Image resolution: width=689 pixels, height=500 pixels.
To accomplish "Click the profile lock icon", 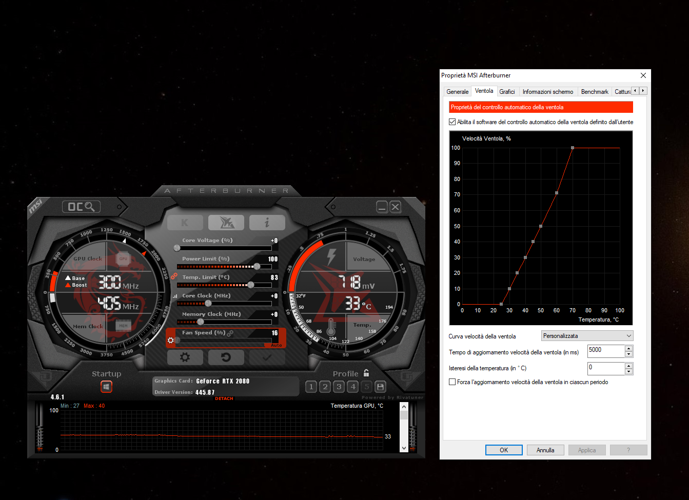I will [366, 373].
